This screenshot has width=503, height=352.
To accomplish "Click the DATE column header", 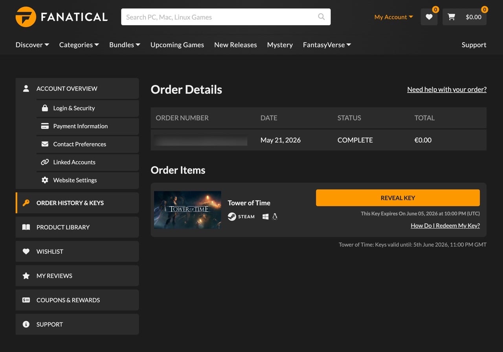I will (x=269, y=118).
